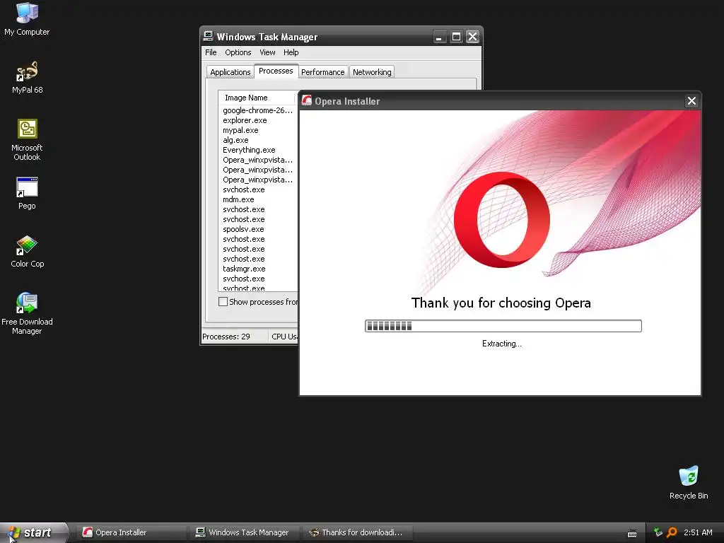
Task: Select Everything.exe process row
Action: [257, 150]
